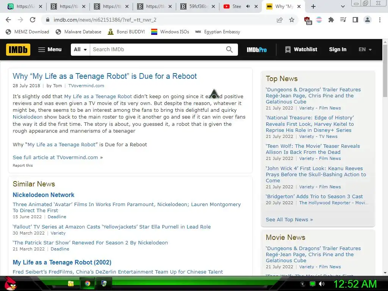
Task: Open 'National Treasure: Edge of History' article
Action: 310,124
